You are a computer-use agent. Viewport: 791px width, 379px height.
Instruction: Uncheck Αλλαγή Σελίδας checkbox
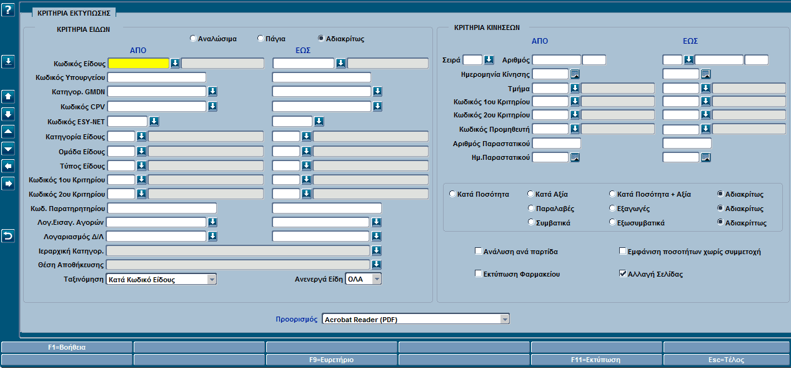pyautogui.click(x=622, y=274)
